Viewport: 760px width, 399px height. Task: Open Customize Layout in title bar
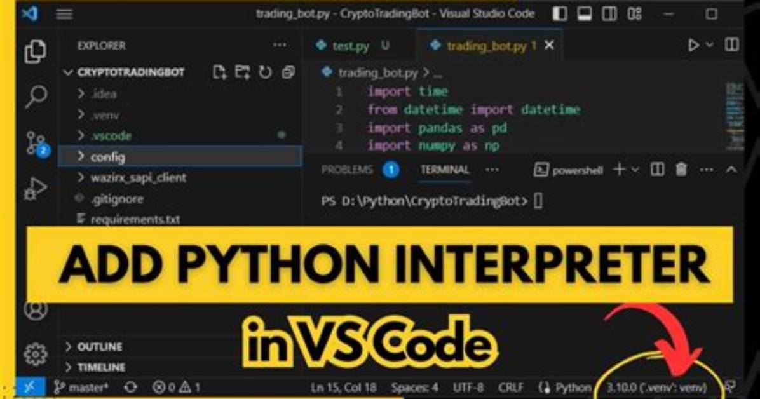[x=634, y=13]
